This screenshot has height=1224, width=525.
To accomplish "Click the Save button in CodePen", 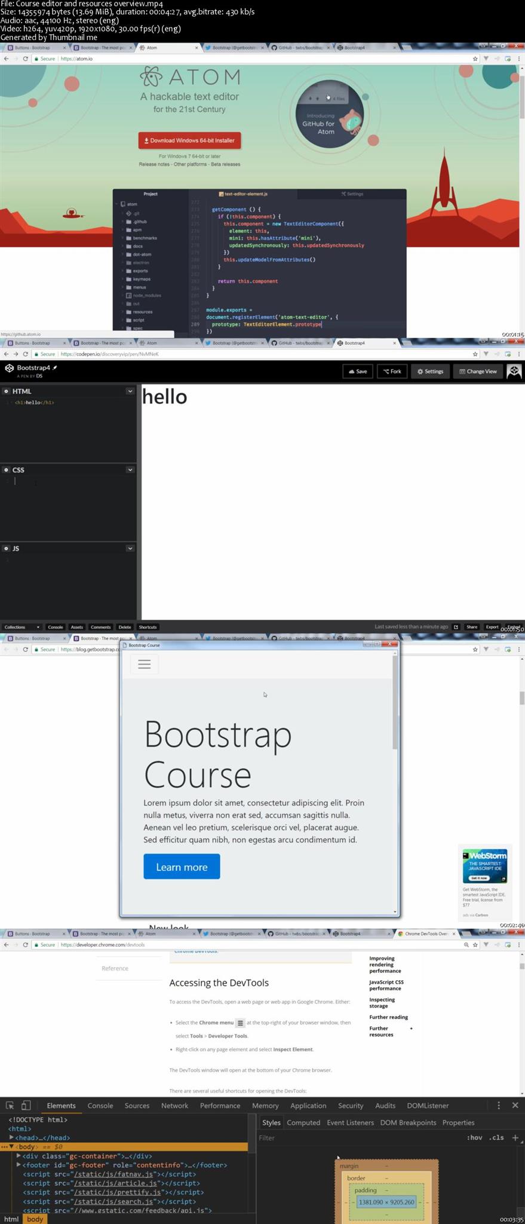I will 357,371.
